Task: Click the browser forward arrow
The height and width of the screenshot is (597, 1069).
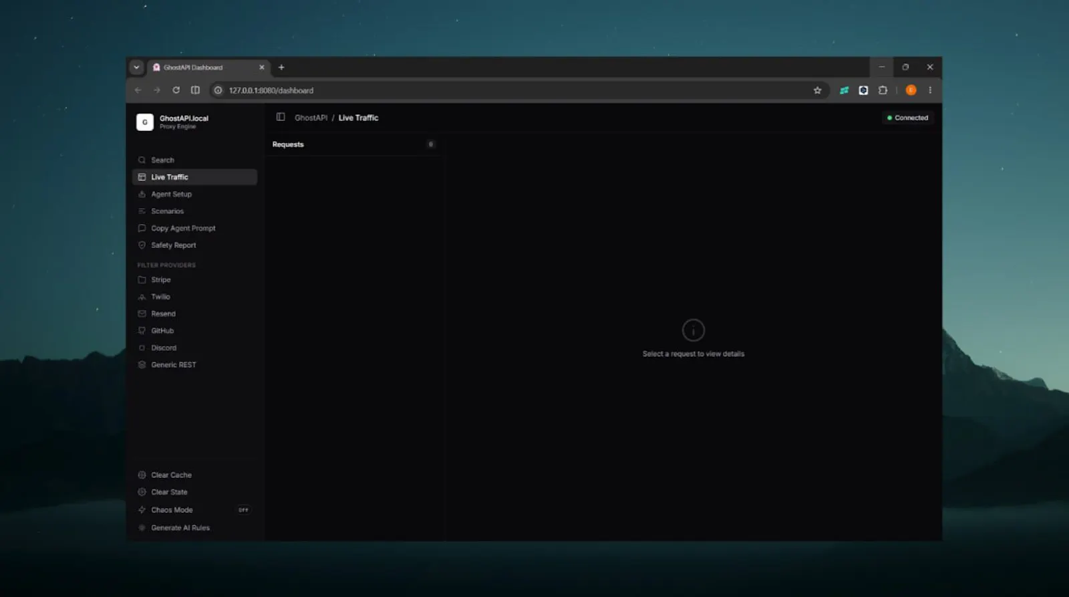Action: 157,90
